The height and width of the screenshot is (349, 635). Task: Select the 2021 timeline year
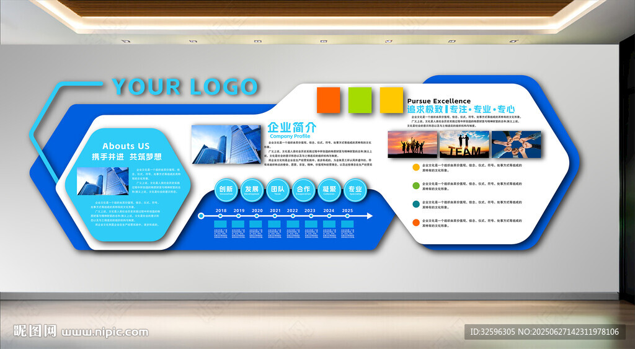[275, 211]
